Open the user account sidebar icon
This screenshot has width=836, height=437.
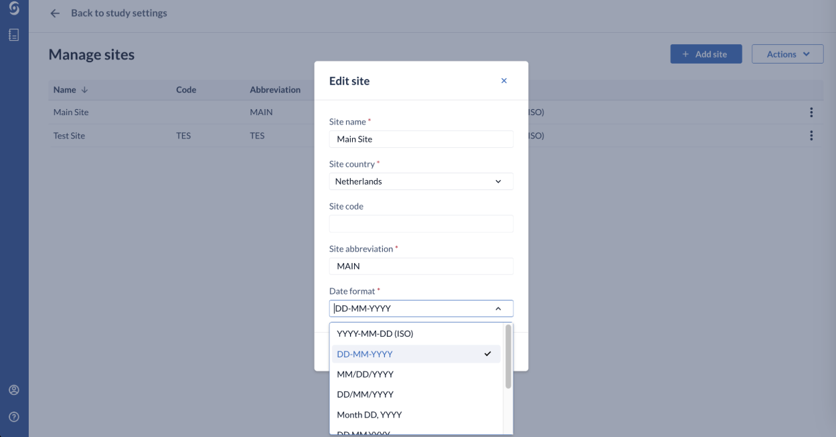coord(14,390)
